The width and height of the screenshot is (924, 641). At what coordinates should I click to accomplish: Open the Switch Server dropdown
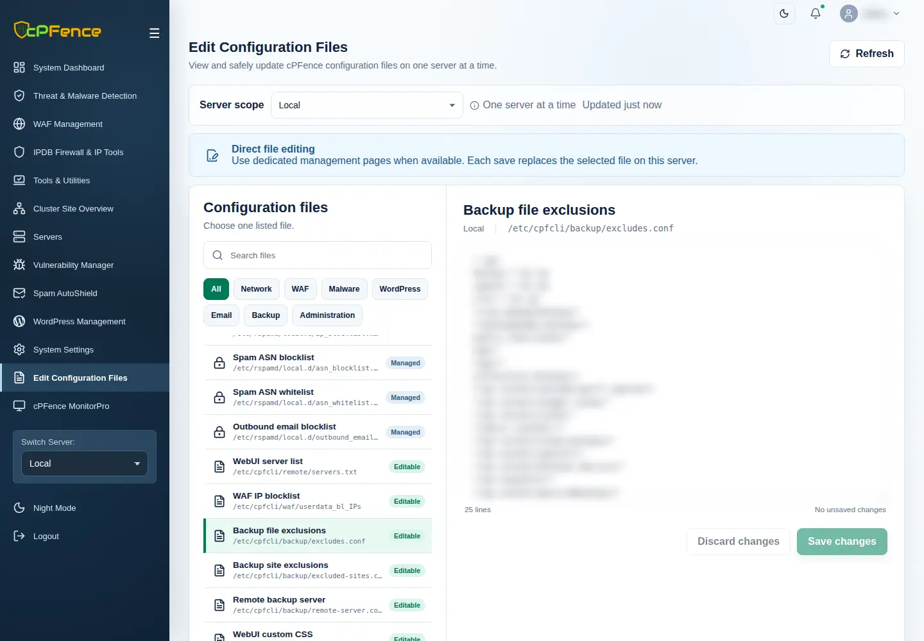[x=85, y=463]
